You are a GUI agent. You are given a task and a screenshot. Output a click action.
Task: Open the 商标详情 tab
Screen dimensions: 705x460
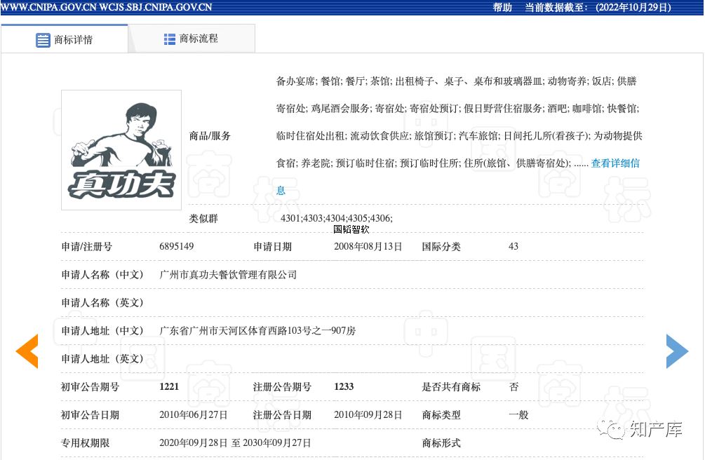(x=65, y=39)
